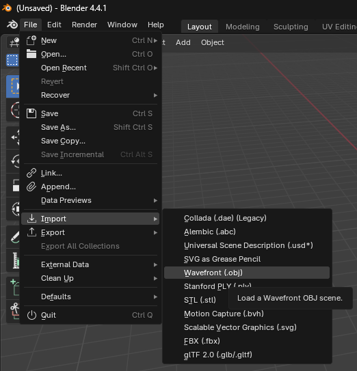
Task: Import SVG as Grease Pencil
Action: click(x=247, y=259)
